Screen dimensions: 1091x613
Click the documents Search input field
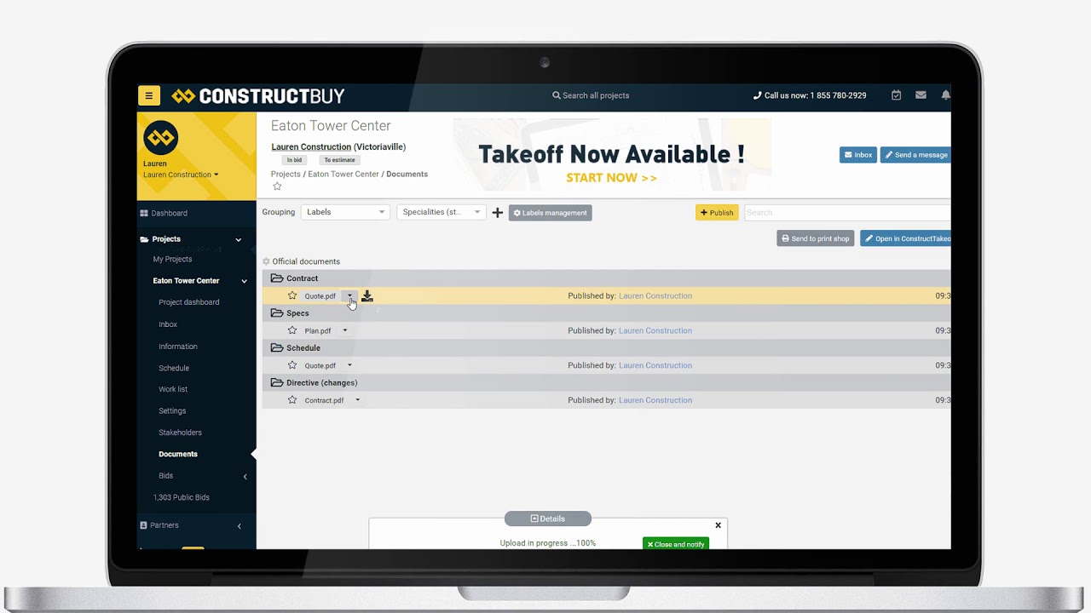pyautogui.click(x=847, y=213)
